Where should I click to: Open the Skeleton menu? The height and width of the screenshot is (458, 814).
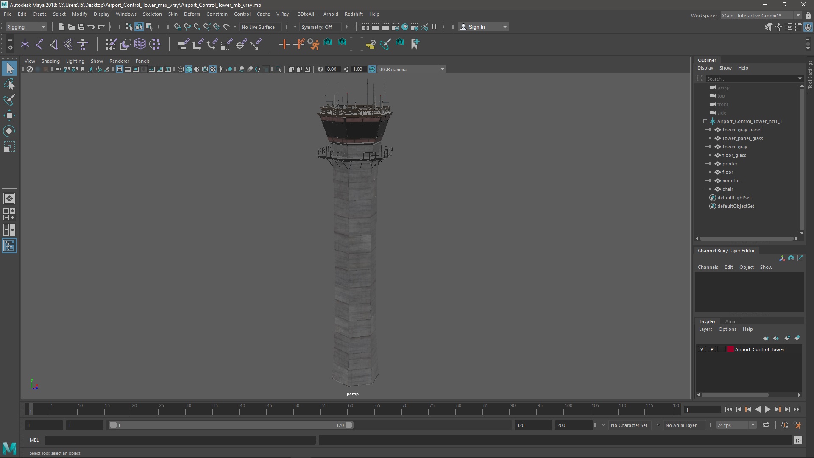pos(152,14)
